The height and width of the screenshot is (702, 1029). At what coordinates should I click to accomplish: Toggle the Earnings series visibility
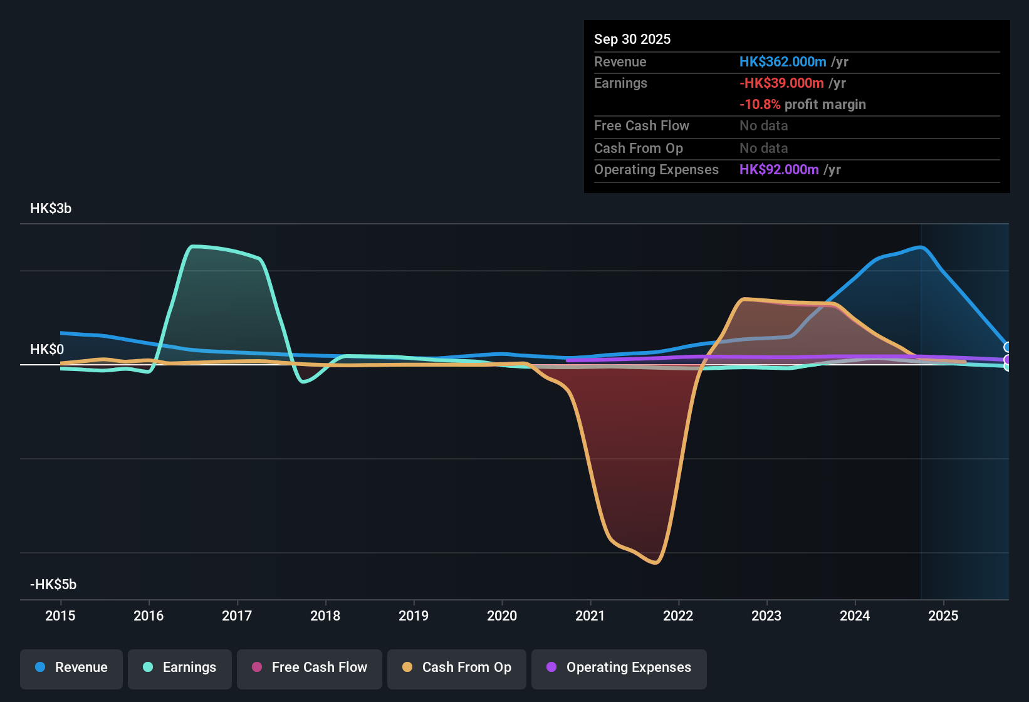[179, 669]
